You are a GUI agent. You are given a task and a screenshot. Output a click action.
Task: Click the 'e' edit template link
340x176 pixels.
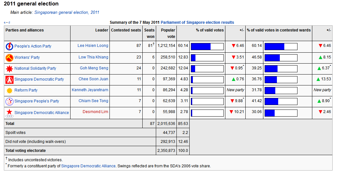click(5, 22)
